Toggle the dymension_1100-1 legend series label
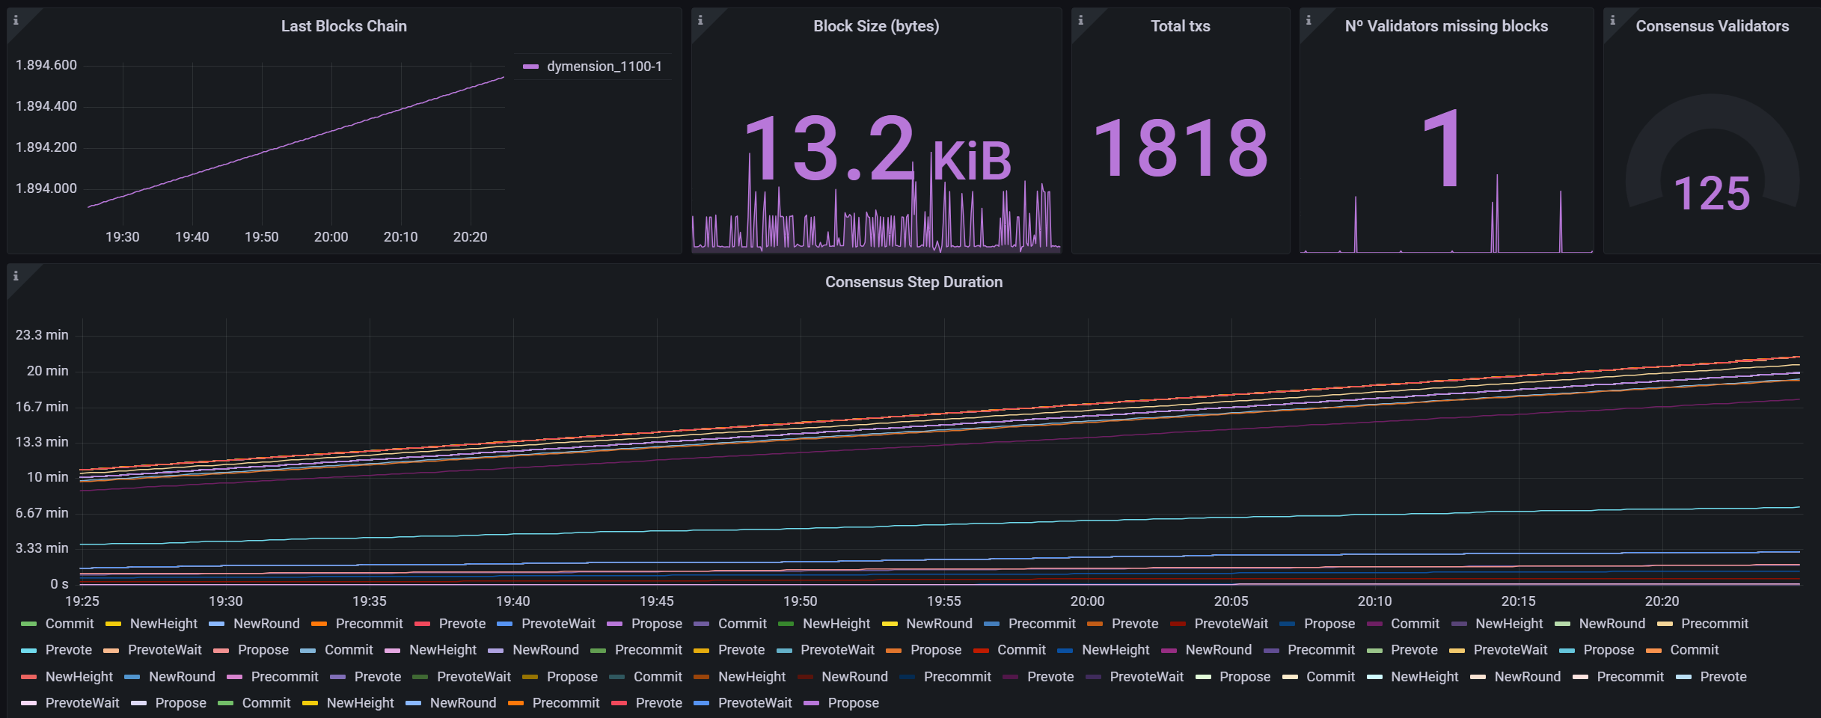Viewport: 1821px width, 718px height. click(604, 67)
